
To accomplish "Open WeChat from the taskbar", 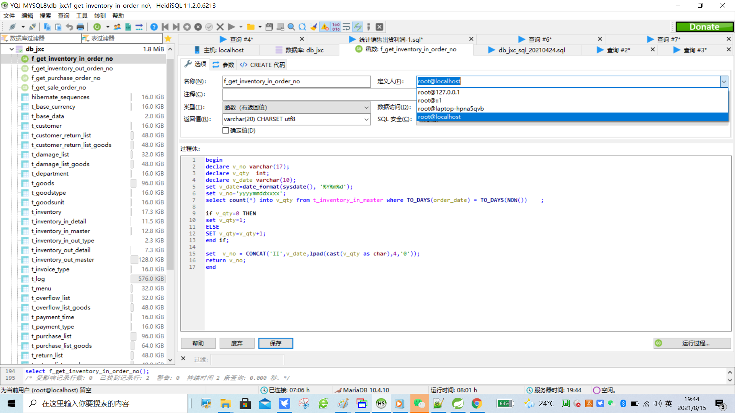I will pyautogui.click(x=420, y=403).
